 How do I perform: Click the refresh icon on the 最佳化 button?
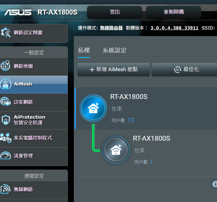coord(177,69)
